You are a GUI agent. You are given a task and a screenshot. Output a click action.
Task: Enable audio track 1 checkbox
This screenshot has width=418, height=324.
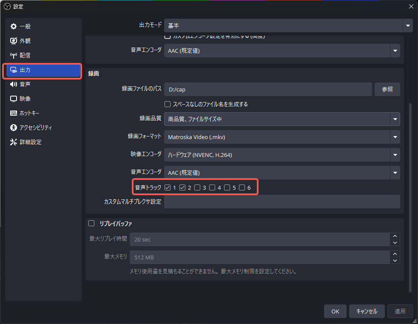(x=168, y=188)
